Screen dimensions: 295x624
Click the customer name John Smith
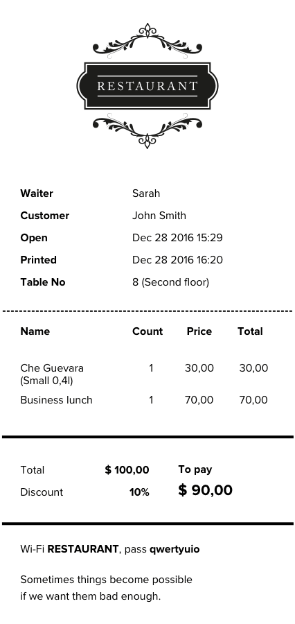(x=159, y=216)
